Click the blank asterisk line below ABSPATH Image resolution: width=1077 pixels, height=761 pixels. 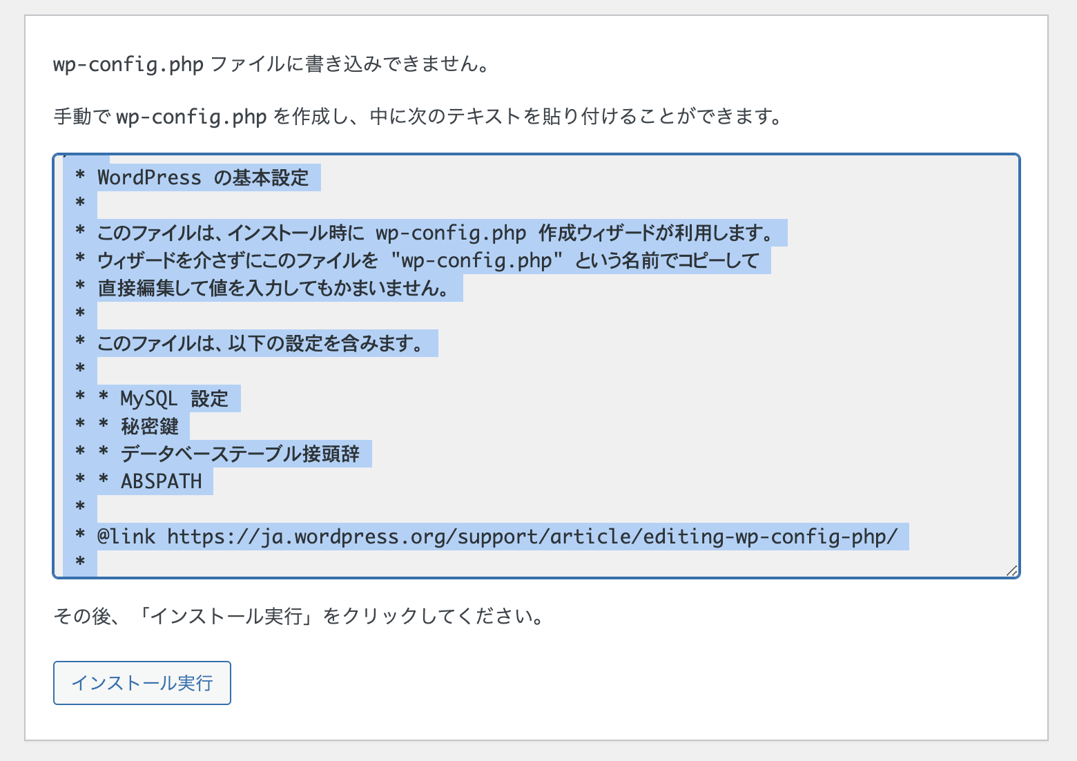(x=81, y=507)
